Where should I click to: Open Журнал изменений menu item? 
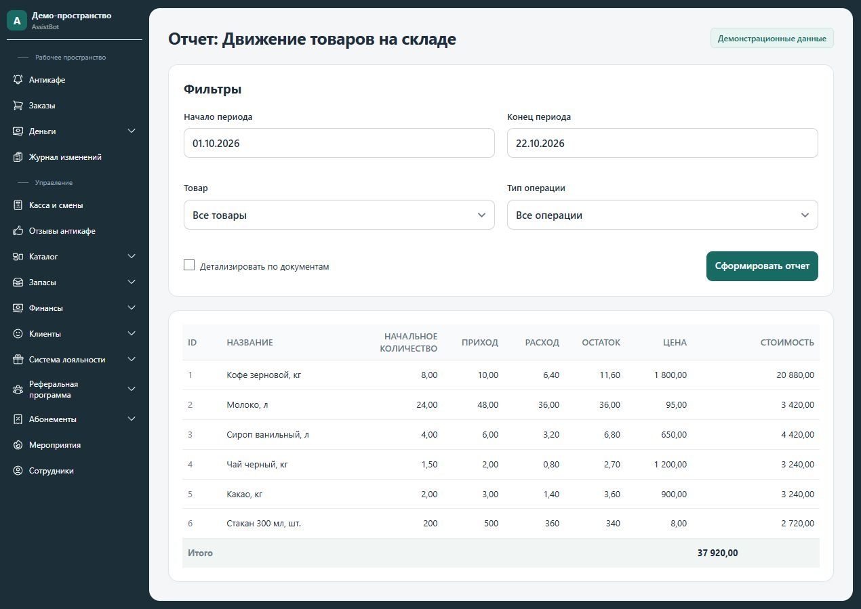click(x=75, y=157)
